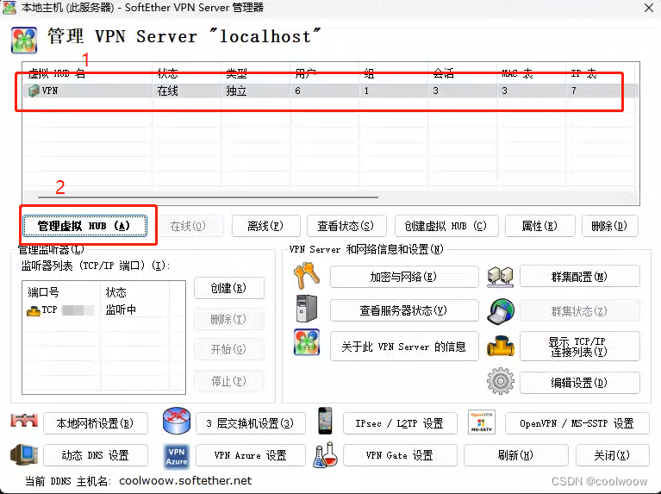Click the 关闭(X) button
661x494 pixels.
[x=613, y=455]
